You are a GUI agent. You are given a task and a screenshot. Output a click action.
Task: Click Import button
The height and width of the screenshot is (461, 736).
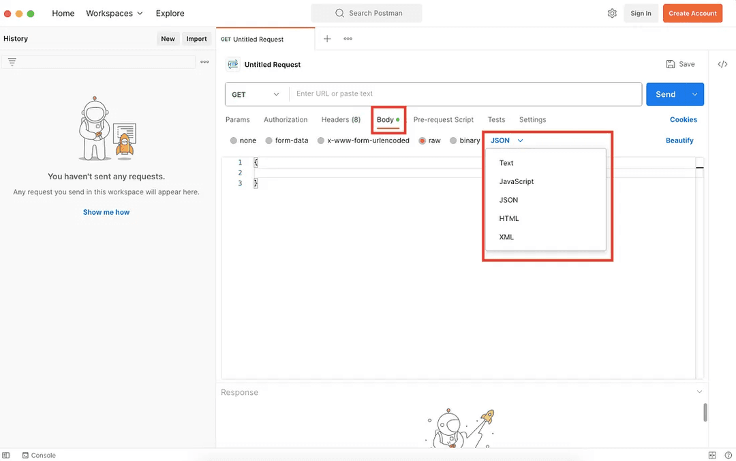tap(196, 39)
